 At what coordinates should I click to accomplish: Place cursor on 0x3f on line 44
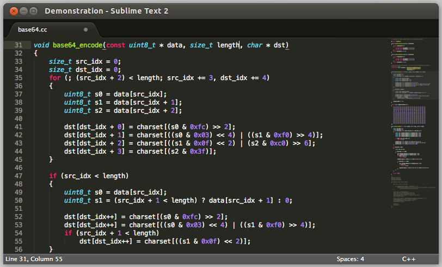coord(198,151)
